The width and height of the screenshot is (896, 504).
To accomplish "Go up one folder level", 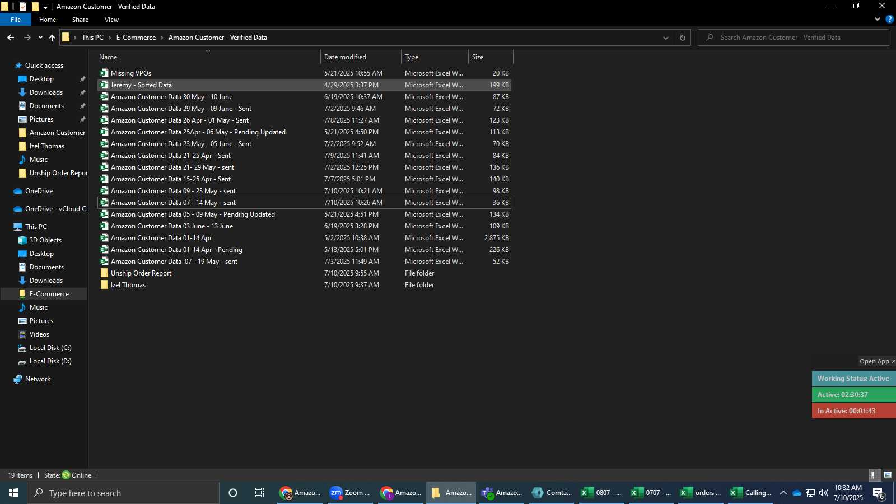I will click(52, 38).
